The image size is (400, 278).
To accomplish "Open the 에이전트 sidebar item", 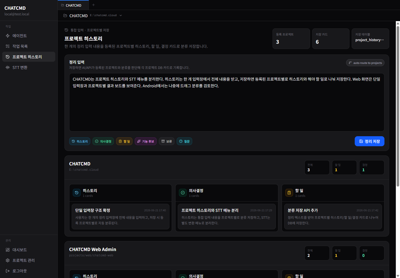I will click(x=29, y=36).
